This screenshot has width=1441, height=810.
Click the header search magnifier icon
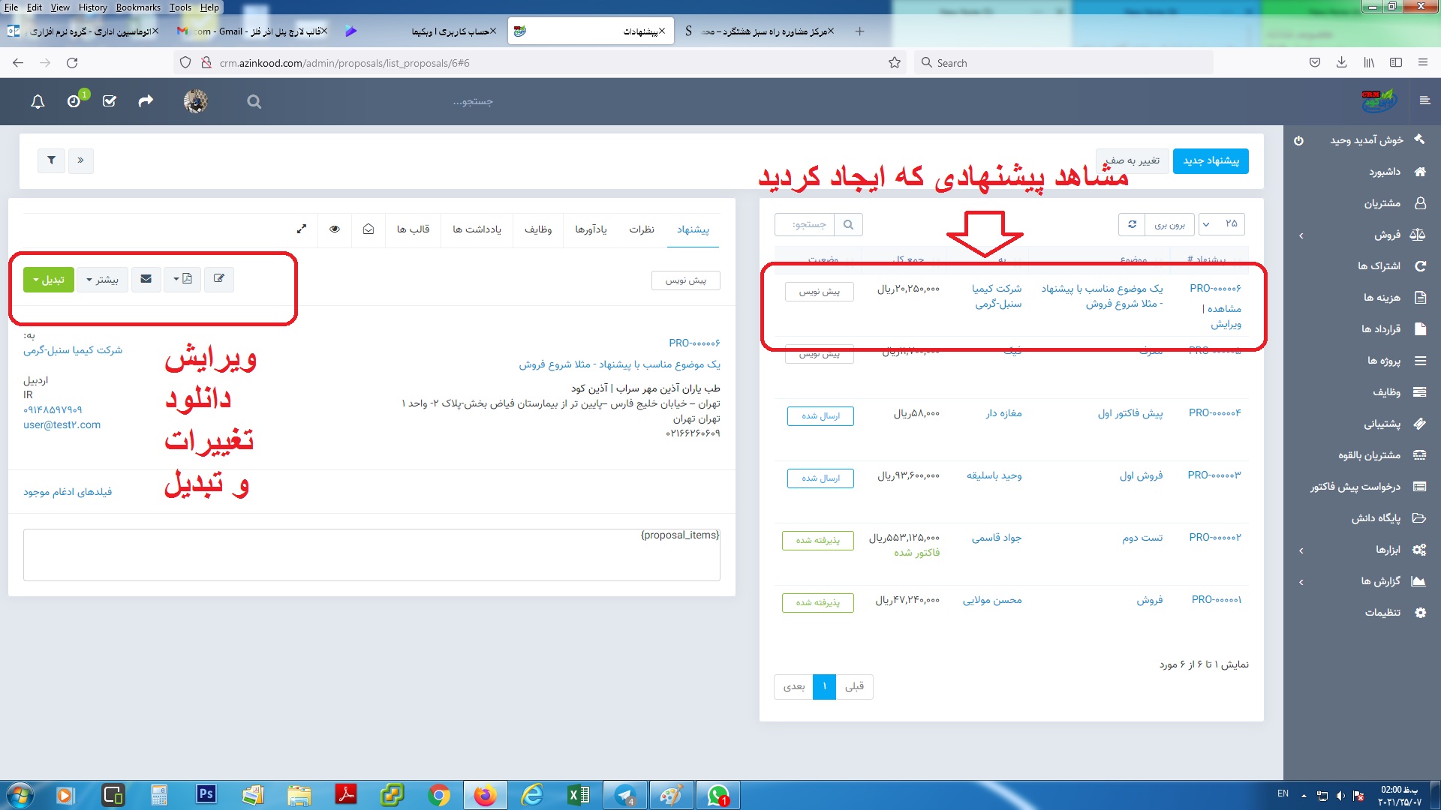[254, 102]
